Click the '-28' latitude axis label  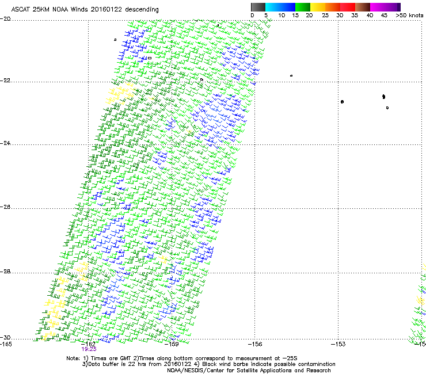(5, 272)
